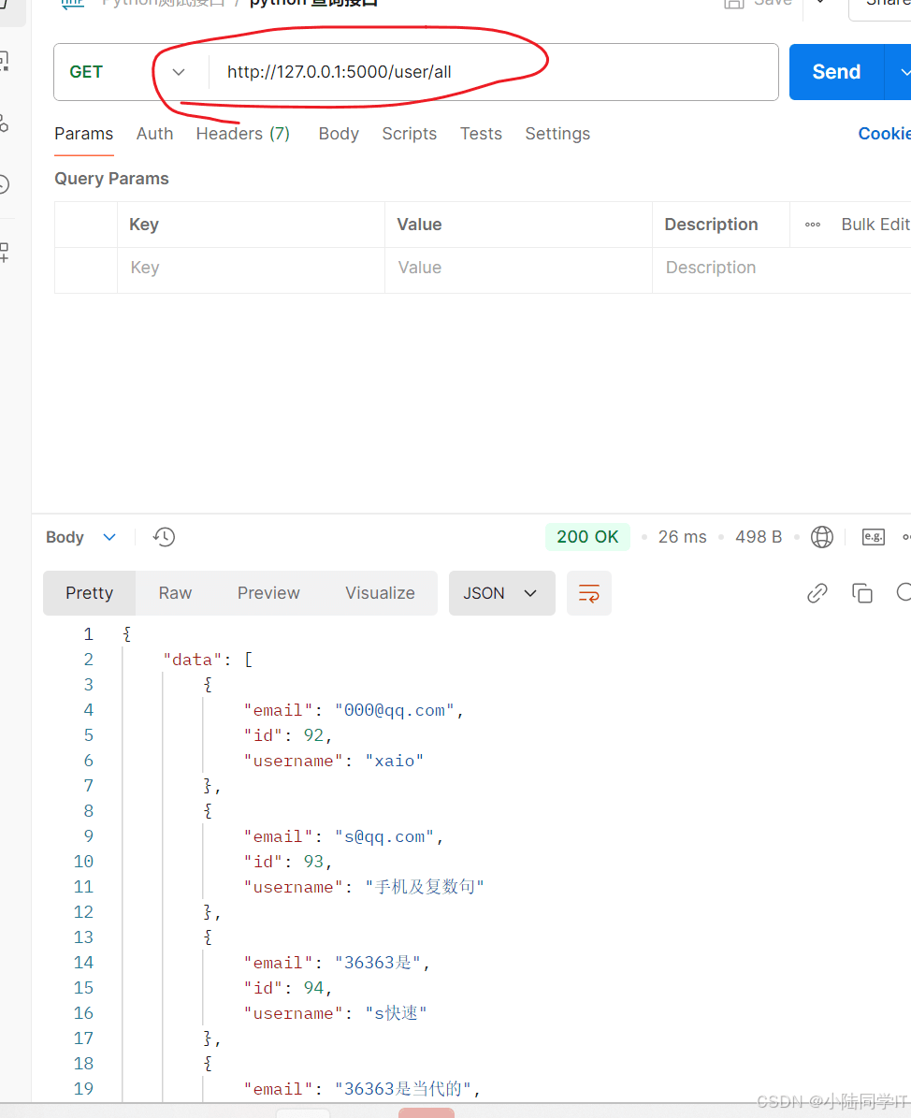Send the request

pos(836,72)
